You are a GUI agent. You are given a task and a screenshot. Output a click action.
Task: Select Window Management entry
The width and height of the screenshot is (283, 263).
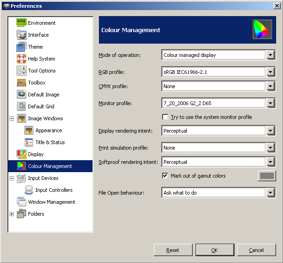point(52,202)
